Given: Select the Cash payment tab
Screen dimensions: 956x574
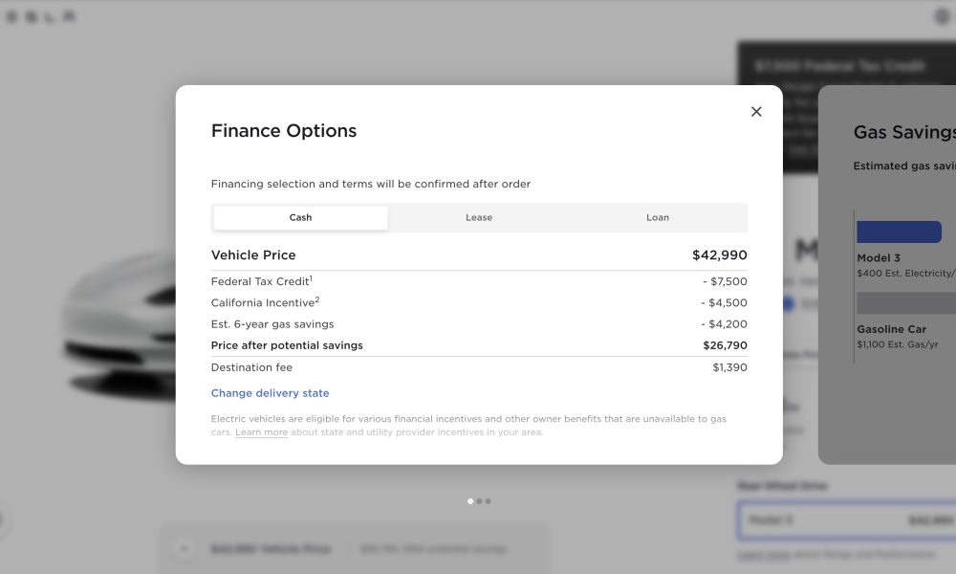Looking at the screenshot, I should (x=300, y=218).
